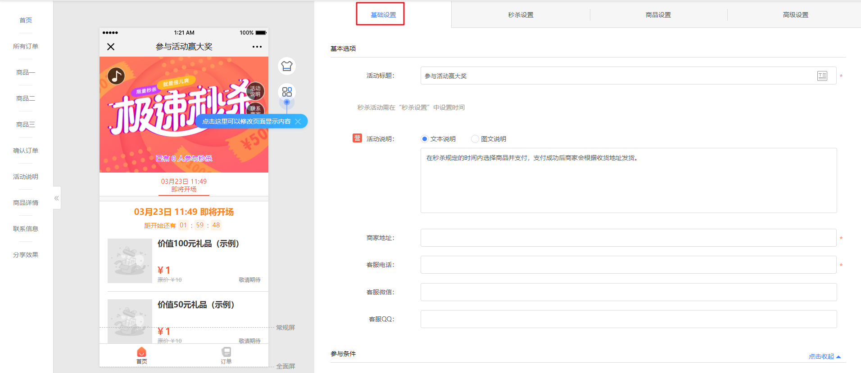
Task: Click the 常规屏 screen marker label
Action: [x=285, y=328]
